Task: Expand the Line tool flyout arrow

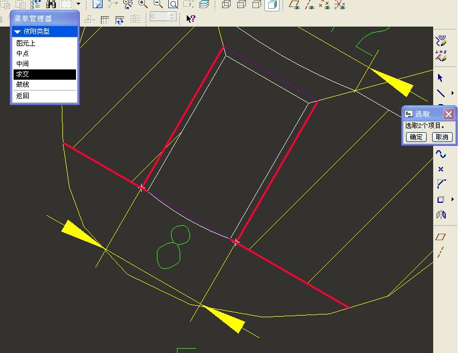Action: pyautogui.click(x=453, y=93)
